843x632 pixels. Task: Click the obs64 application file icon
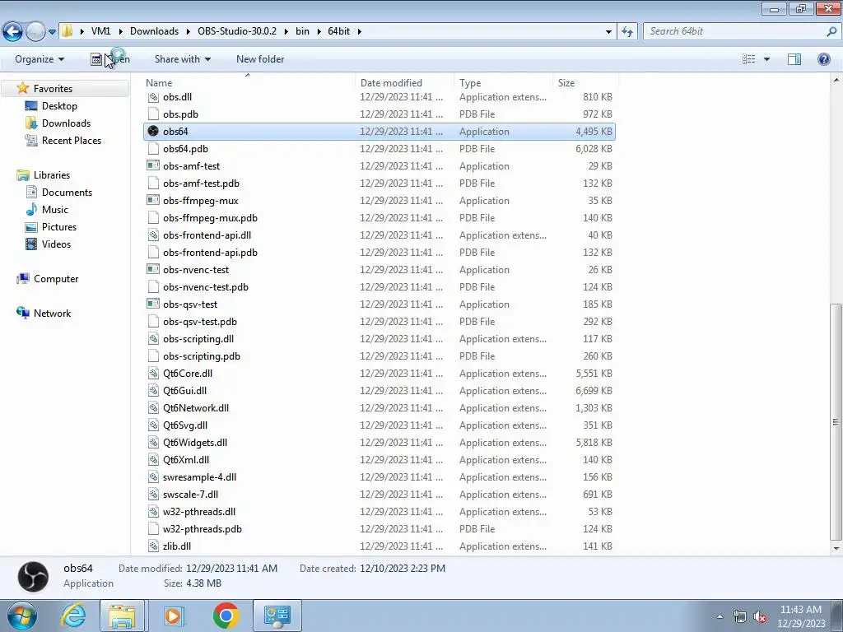pyautogui.click(x=152, y=131)
